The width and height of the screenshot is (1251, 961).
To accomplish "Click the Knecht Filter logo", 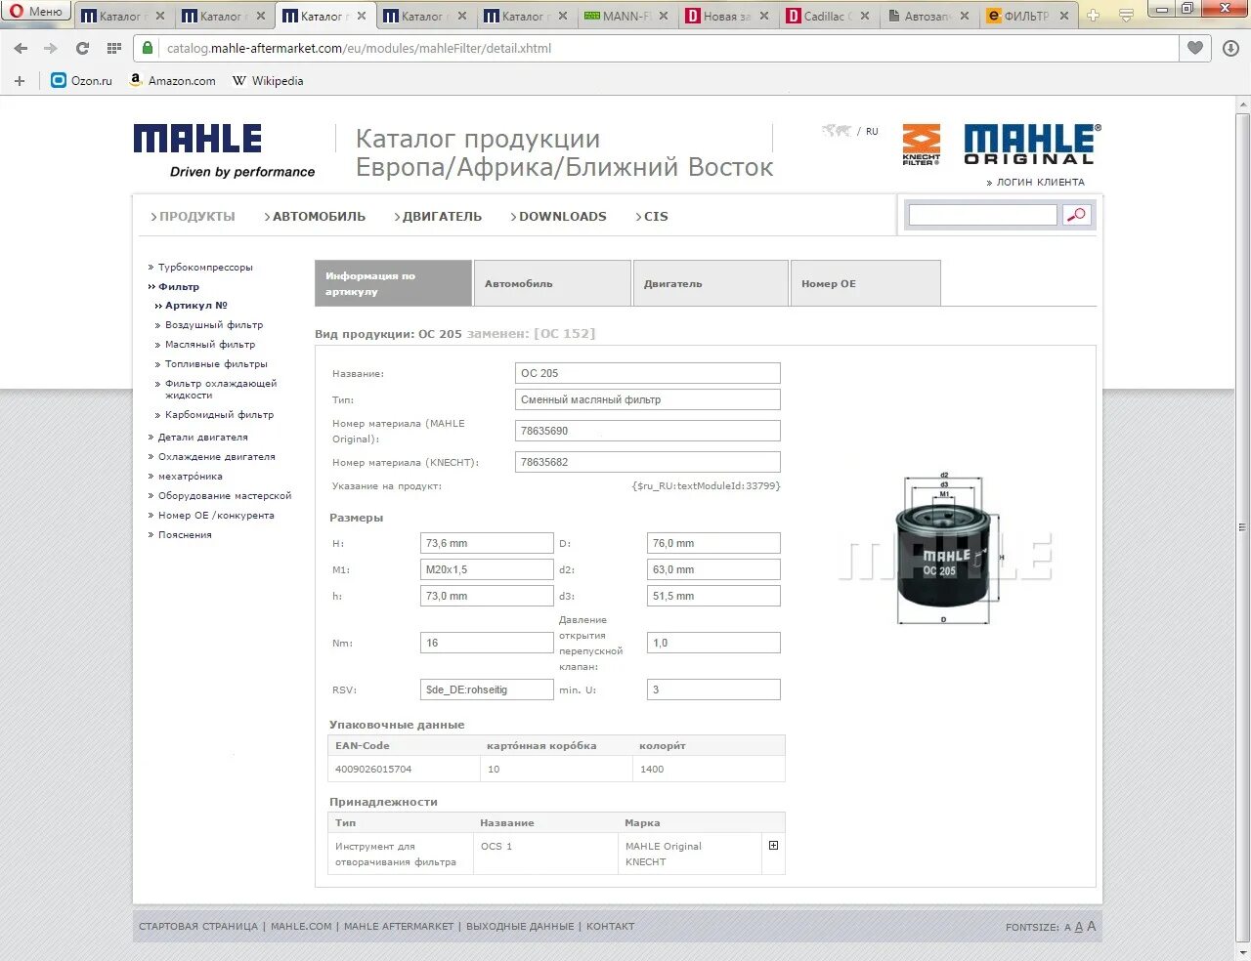I will (x=921, y=145).
